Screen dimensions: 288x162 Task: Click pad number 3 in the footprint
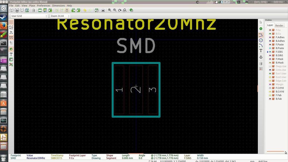(153, 90)
